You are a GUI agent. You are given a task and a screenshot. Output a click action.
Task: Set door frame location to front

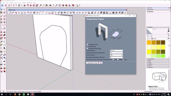(113, 59)
